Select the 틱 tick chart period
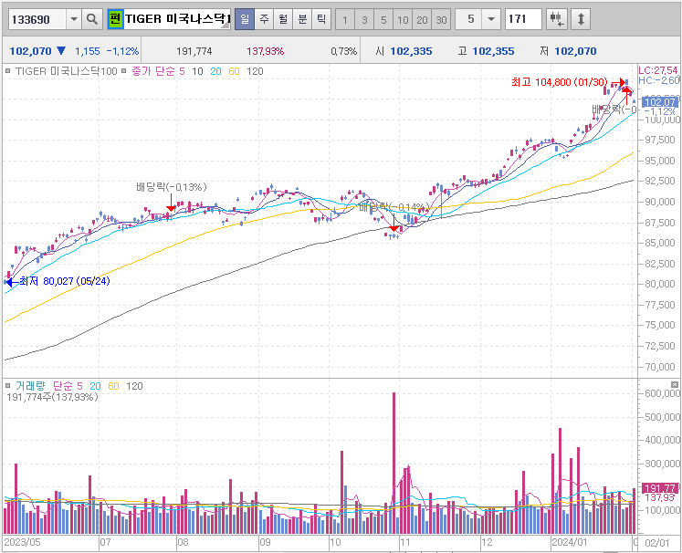The height and width of the screenshot is (553, 682). click(321, 19)
